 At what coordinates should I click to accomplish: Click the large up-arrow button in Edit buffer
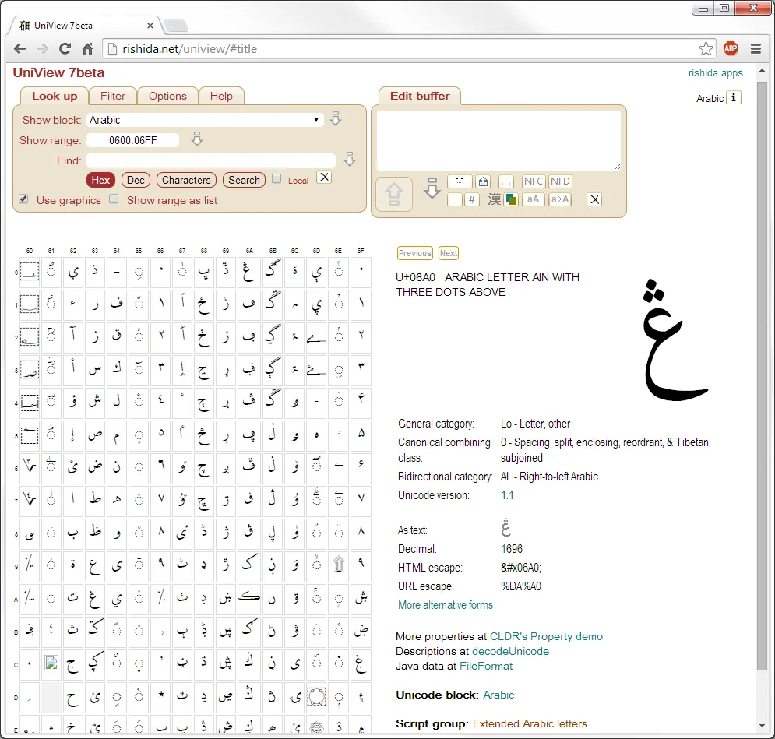tap(394, 194)
